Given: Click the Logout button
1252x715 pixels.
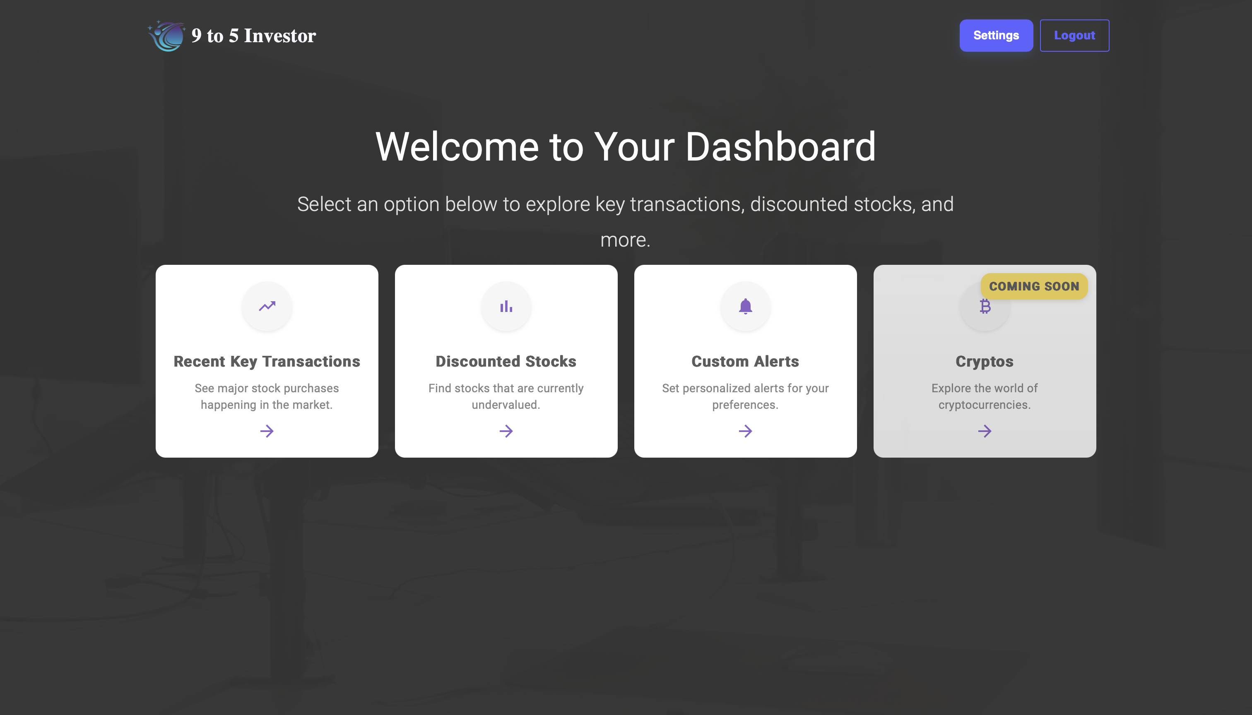Looking at the screenshot, I should point(1074,35).
